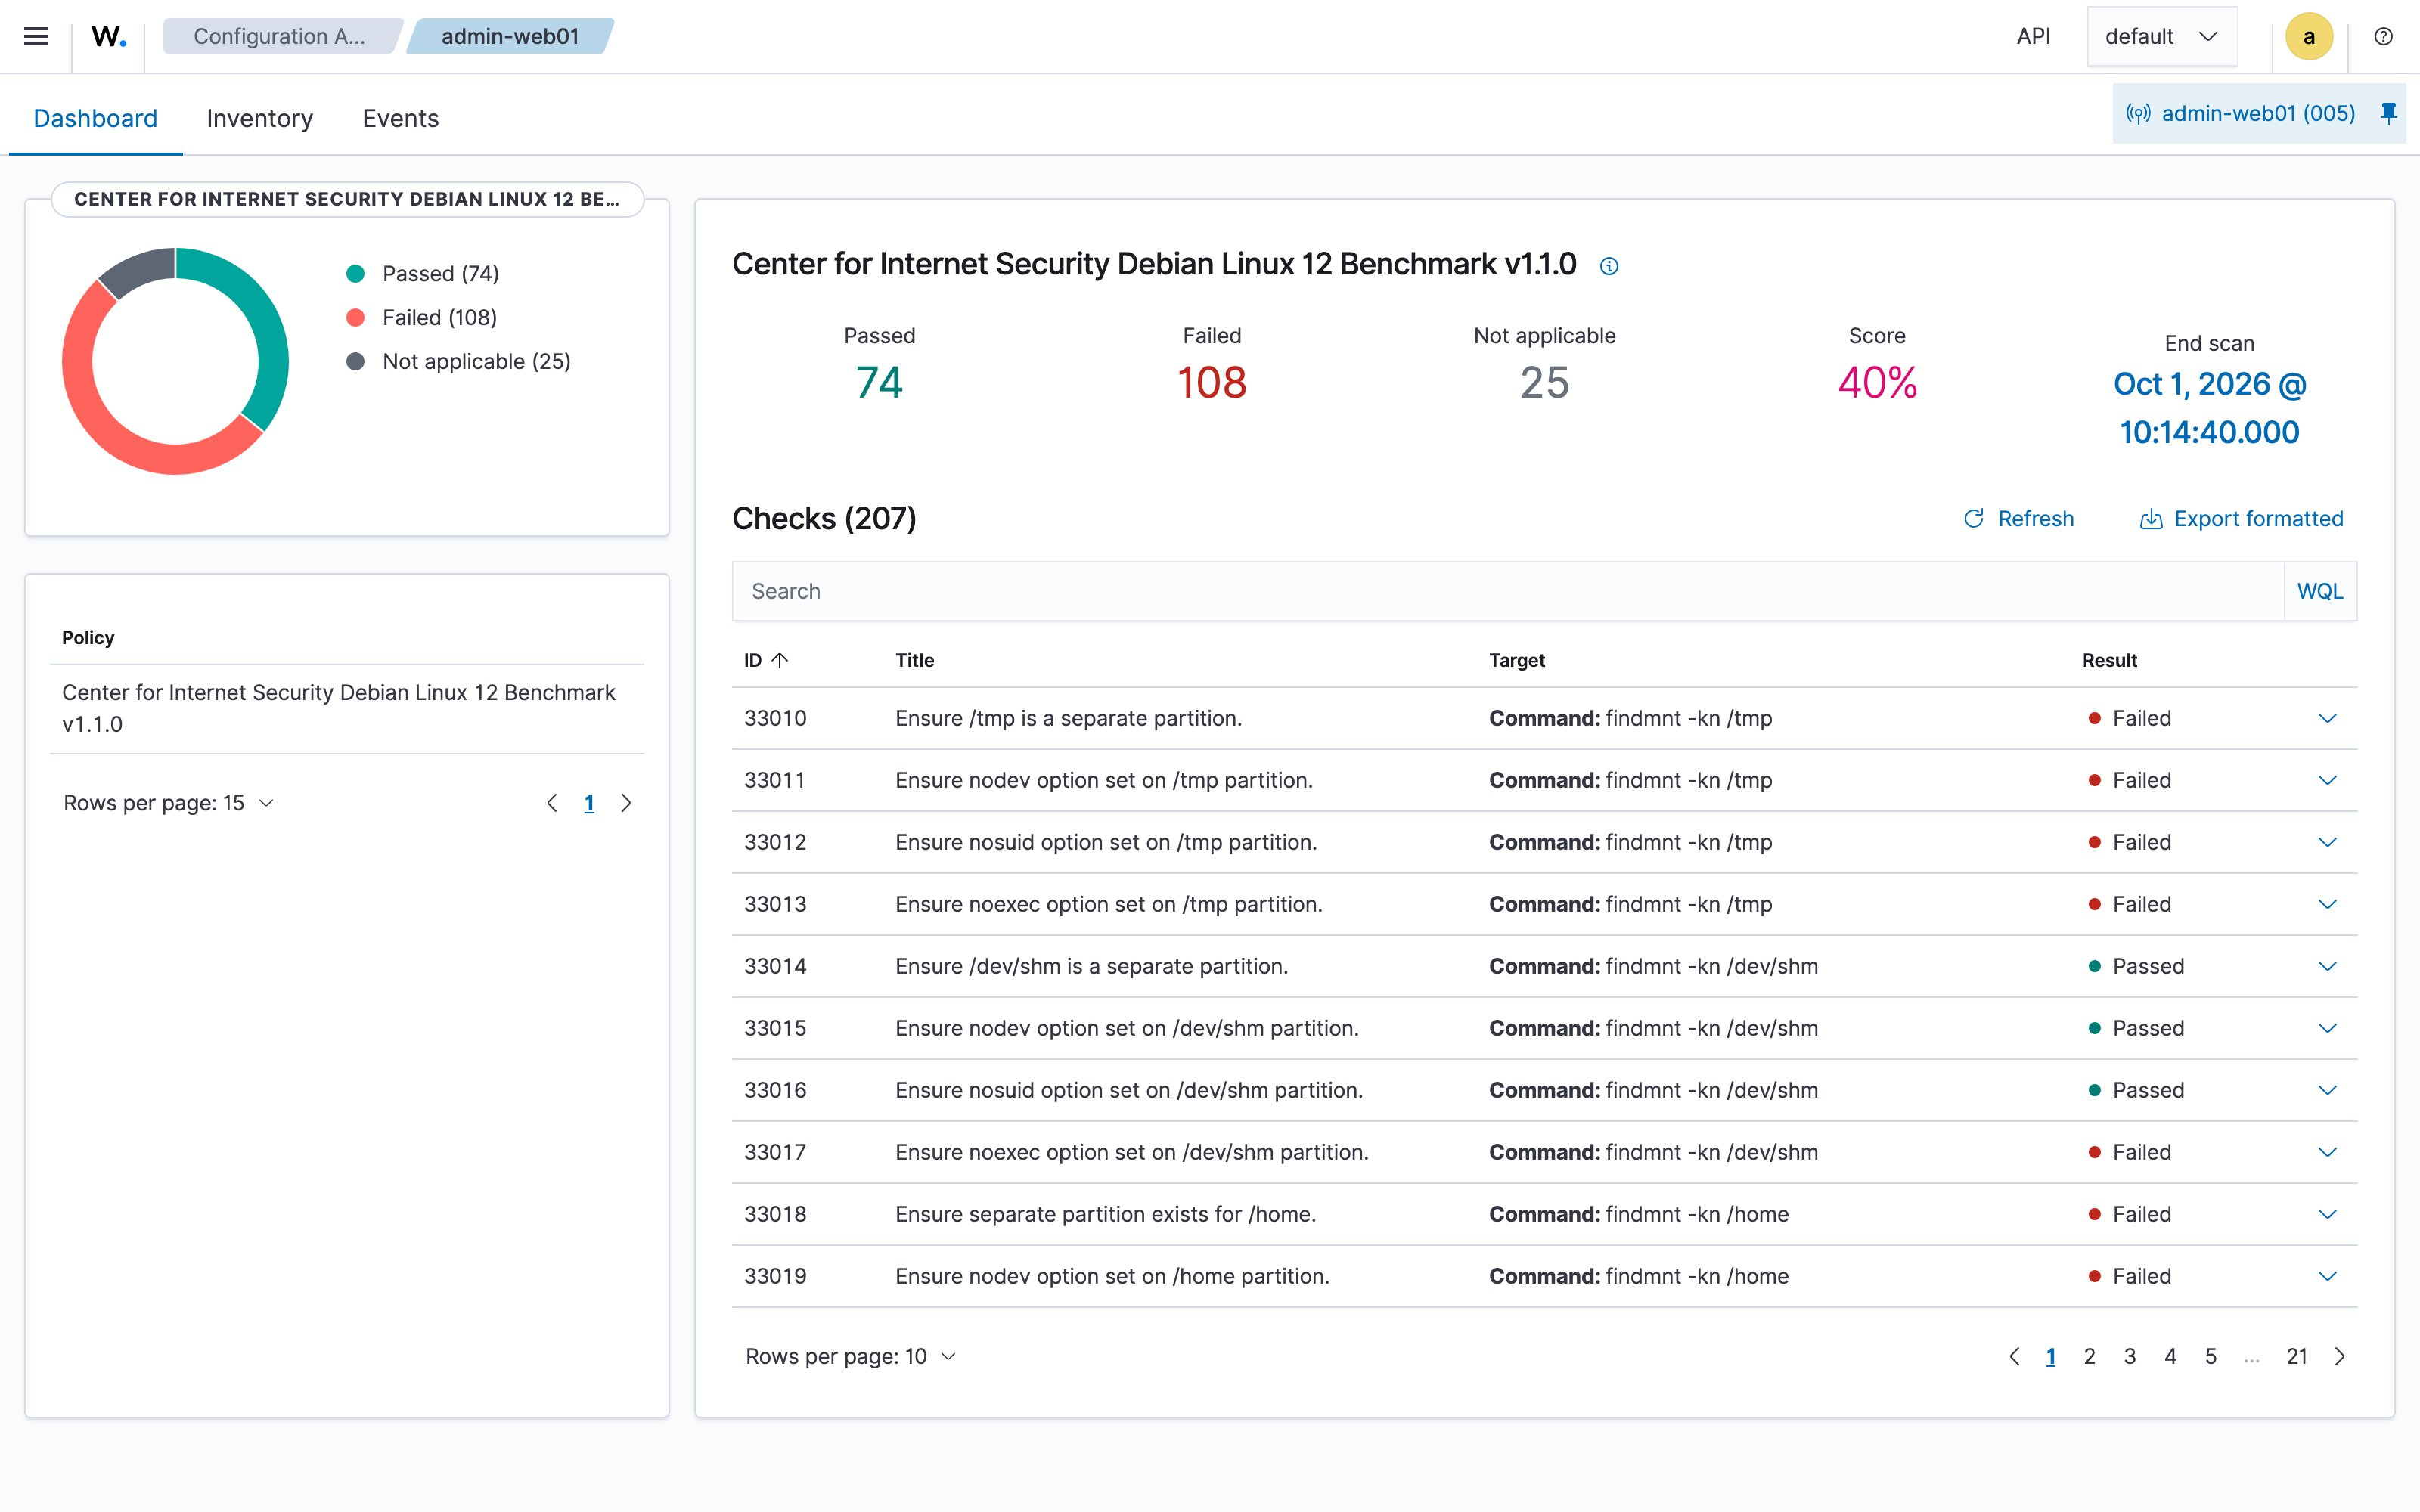Click Passed (74) legend swatch

click(x=355, y=273)
